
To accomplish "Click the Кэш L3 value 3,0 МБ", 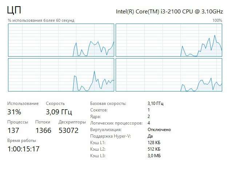I will point(154,156).
